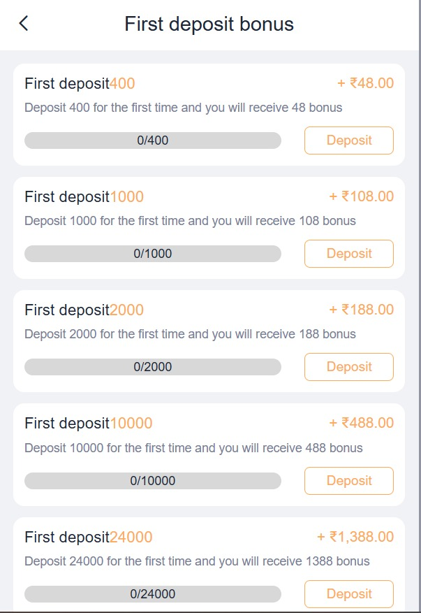Select the 0/2000 progress bar
This screenshot has height=613, width=421.
[152, 367]
